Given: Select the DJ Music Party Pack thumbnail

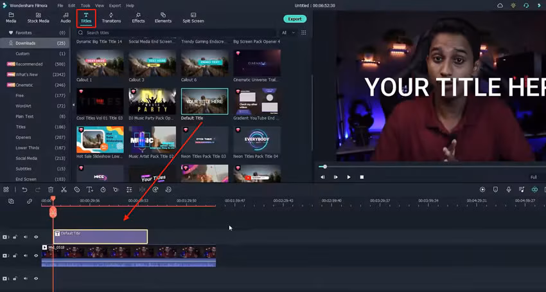Looking at the screenshot, I should click(152, 101).
